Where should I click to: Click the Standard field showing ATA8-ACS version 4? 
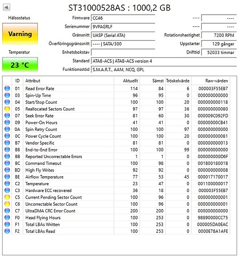pos(164,61)
